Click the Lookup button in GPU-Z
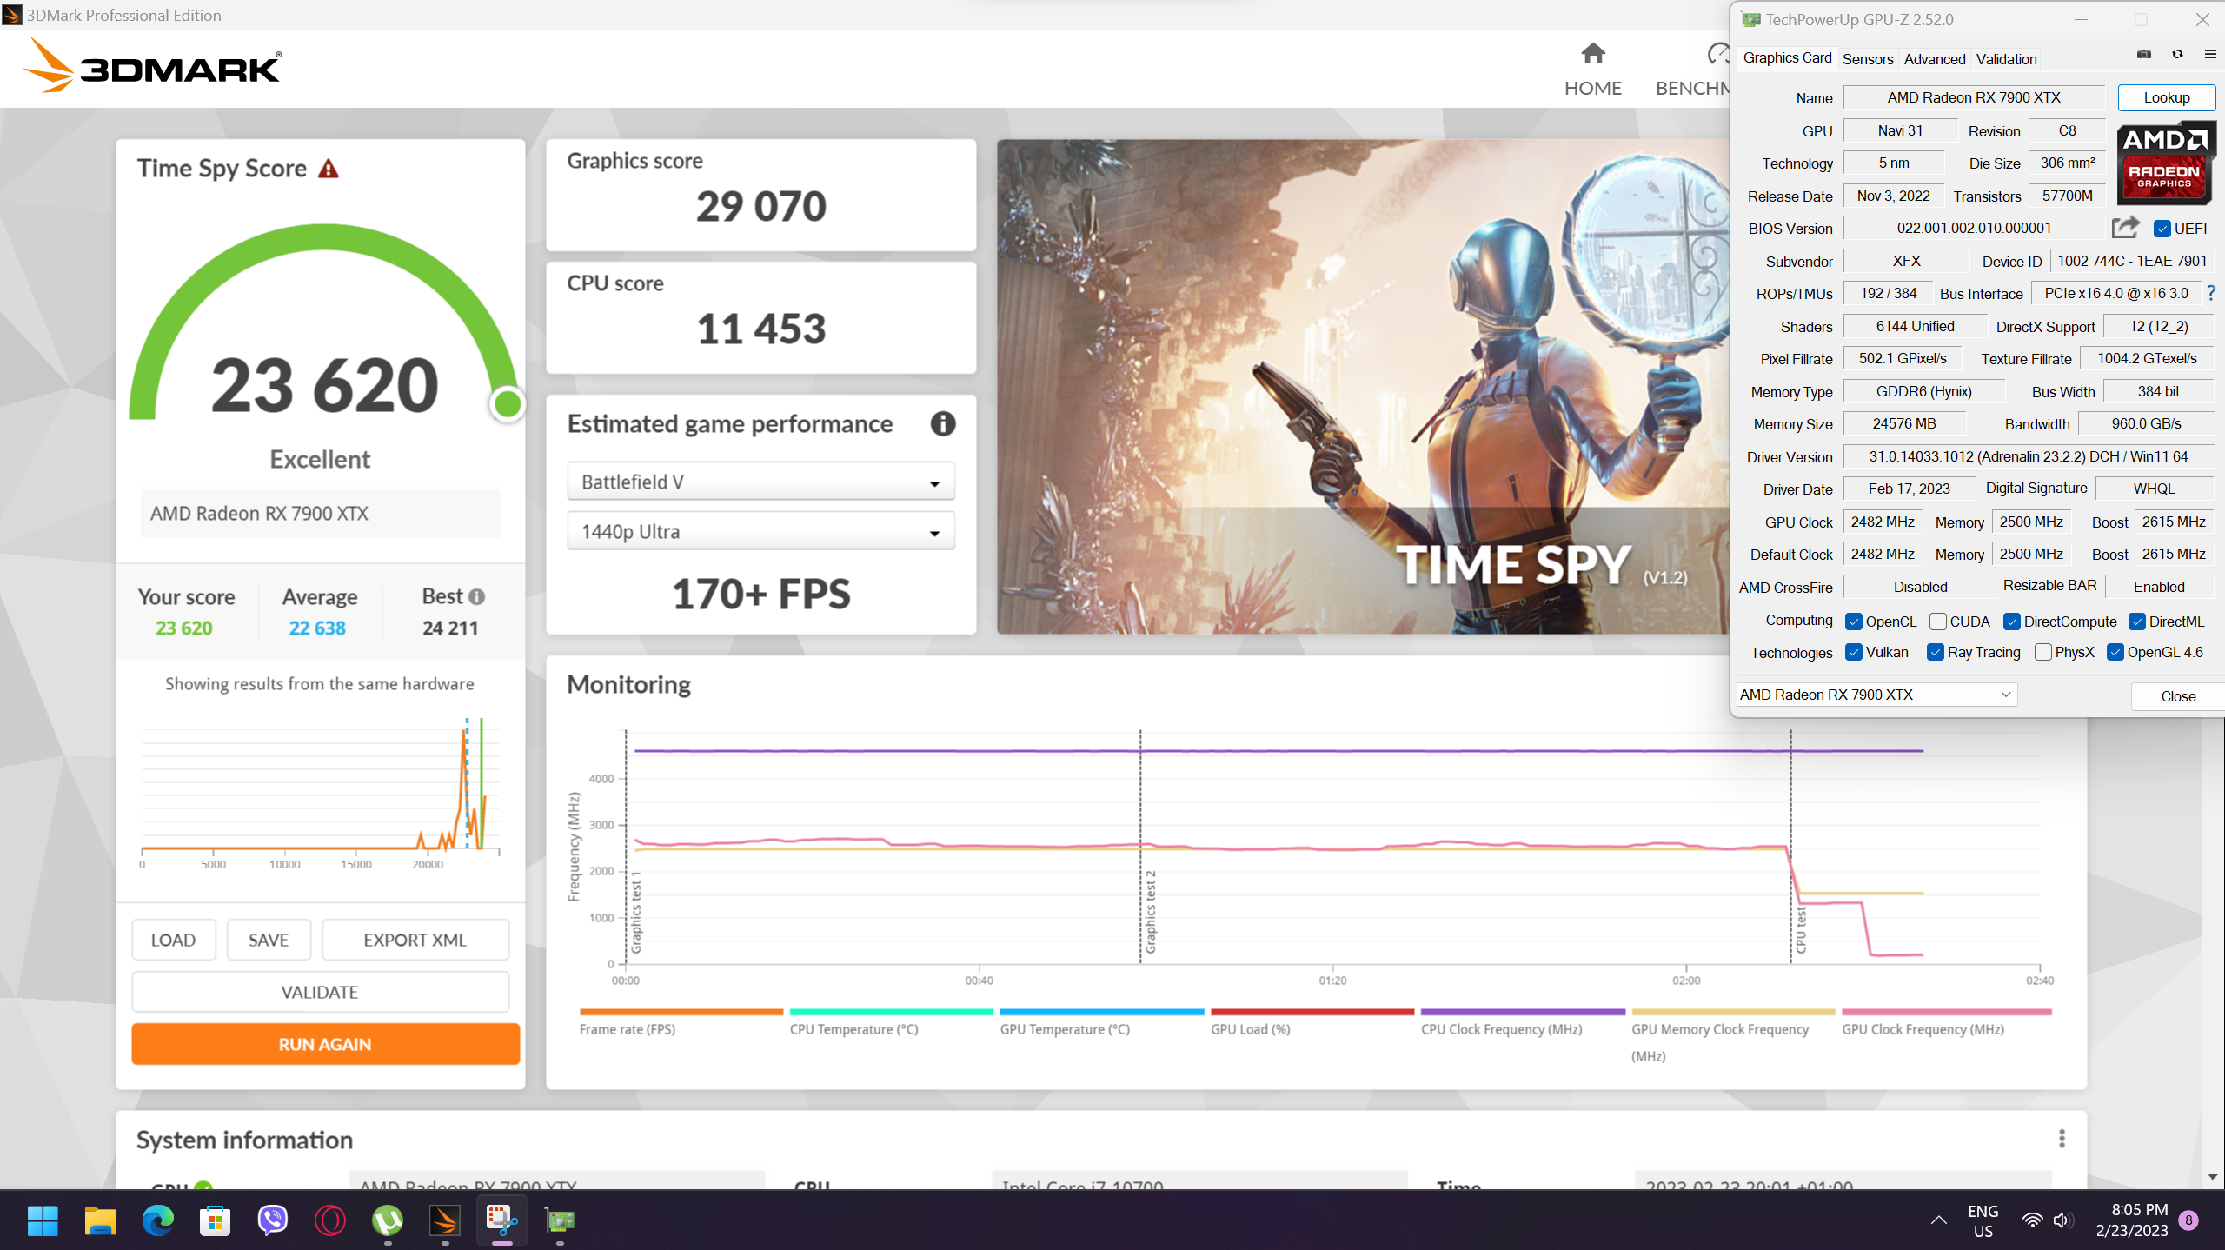This screenshot has width=2225, height=1250. pyautogui.click(x=2166, y=97)
